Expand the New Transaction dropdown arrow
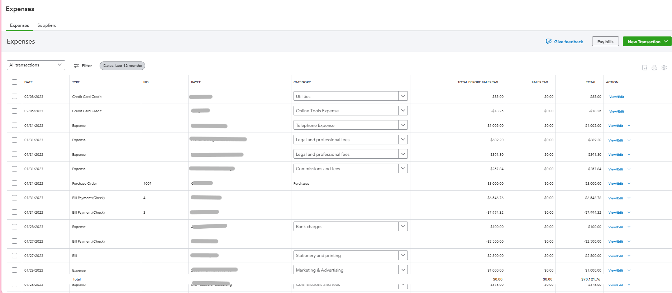Viewport: 672px width, 293px height. point(666,41)
